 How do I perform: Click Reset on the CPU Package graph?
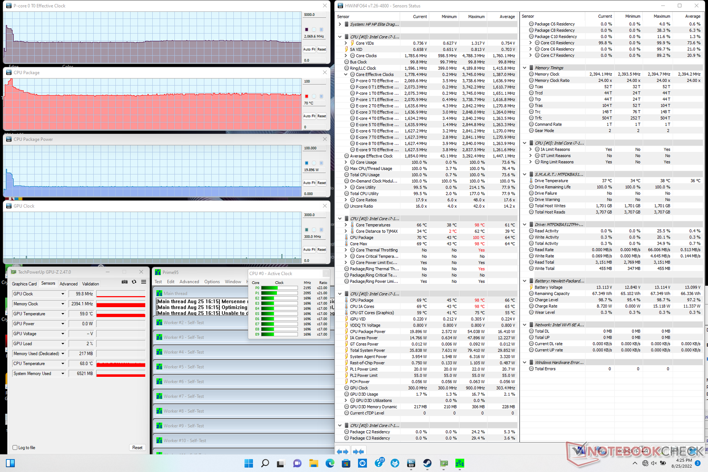[322, 116]
